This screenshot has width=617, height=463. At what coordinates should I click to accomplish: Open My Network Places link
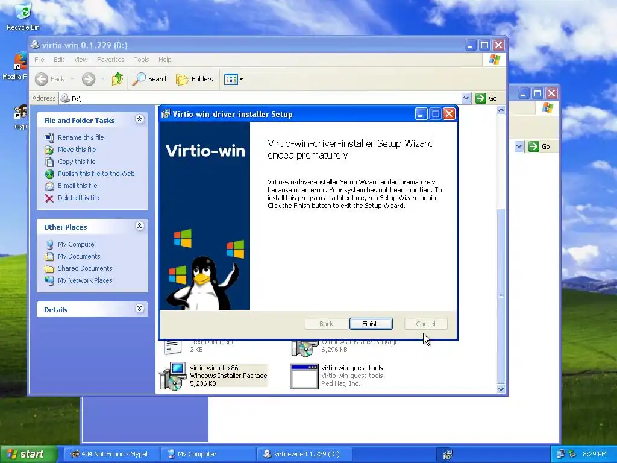point(85,280)
